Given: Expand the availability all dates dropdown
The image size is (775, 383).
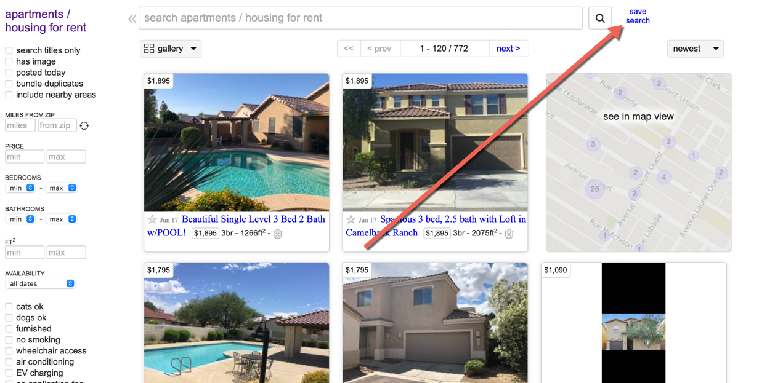Looking at the screenshot, I should [40, 284].
